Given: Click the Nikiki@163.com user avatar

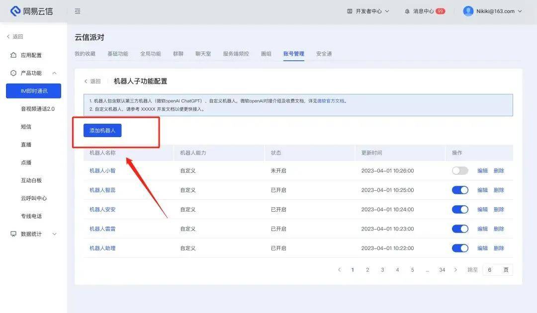Looking at the screenshot, I should point(468,10).
